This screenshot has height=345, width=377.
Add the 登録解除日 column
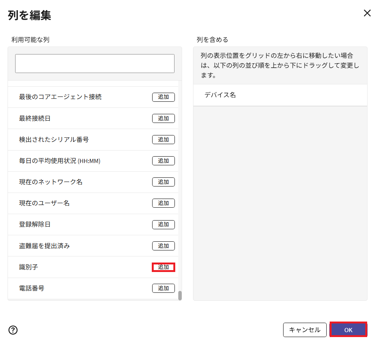(163, 224)
